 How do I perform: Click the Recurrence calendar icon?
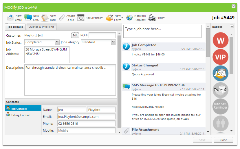pyautogui.click(x=81, y=18)
